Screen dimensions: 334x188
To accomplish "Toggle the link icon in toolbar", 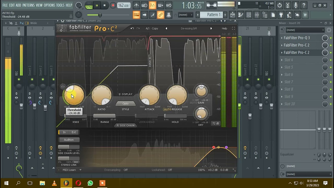I will (160, 15).
